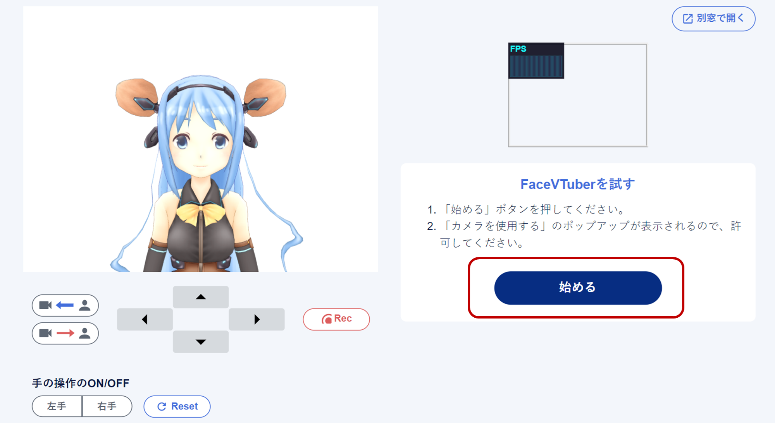Toggle right hand control 右手

pos(107,406)
